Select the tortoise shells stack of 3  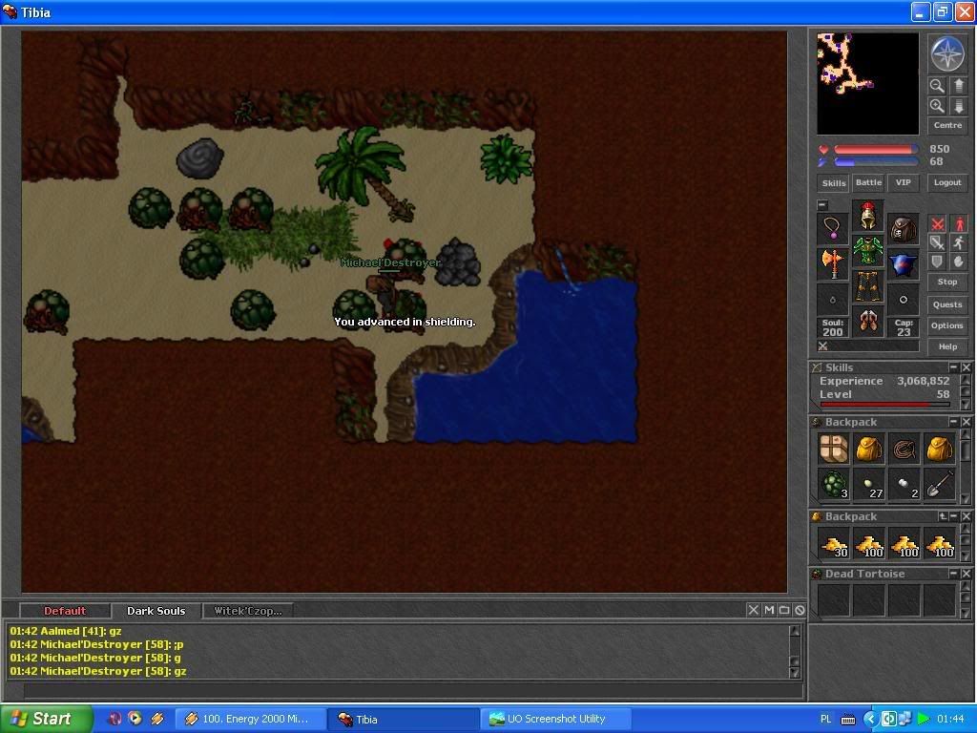[833, 484]
